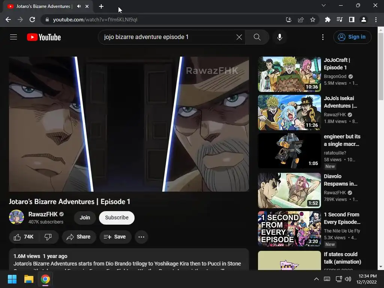Go back in browser history
This screenshot has width=384, height=288.
click(8, 19)
